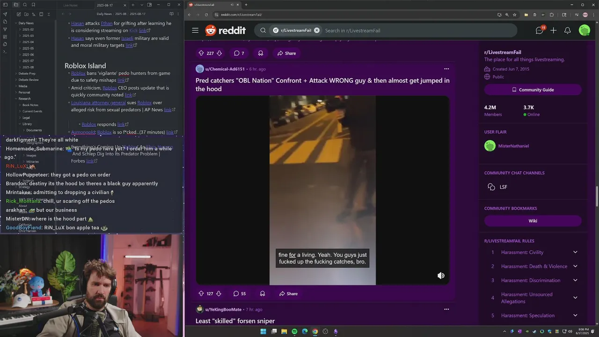The image size is (599, 337).
Task: Toggle Obsidian left sidebar
Action: coord(6,5)
